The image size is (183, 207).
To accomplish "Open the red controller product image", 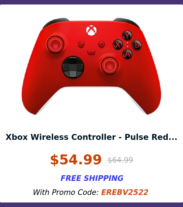I will tap(91, 66).
